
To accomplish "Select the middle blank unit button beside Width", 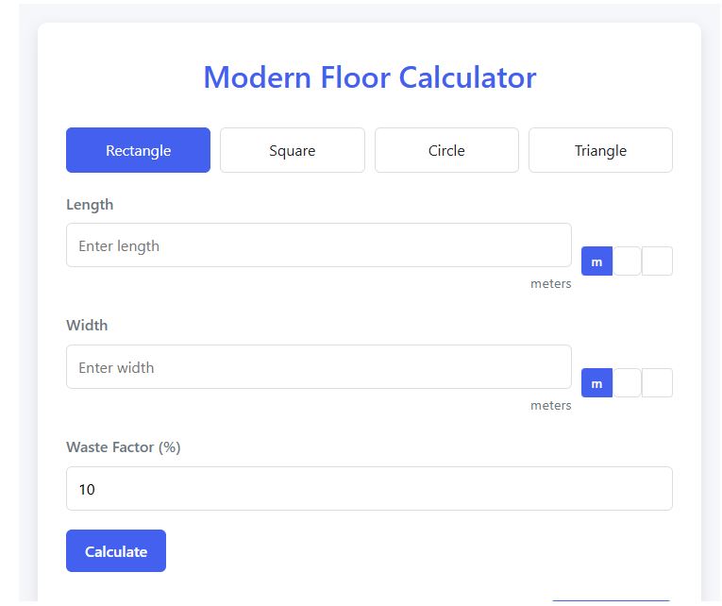I will pyautogui.click(x=627, y=382).
